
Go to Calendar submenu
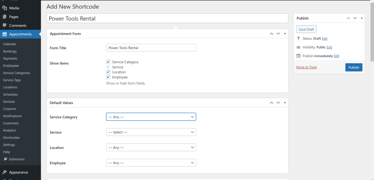click(x=10, y=44)
